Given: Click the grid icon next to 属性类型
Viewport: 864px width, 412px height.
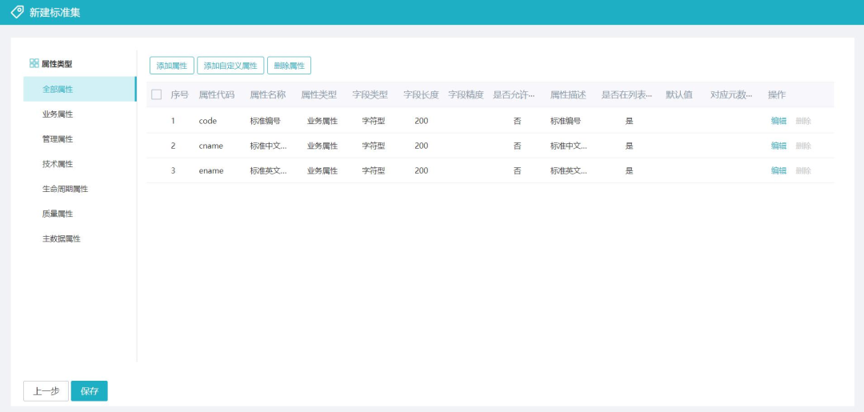Looking at the screenshot, I should click(x=34, y=63).
